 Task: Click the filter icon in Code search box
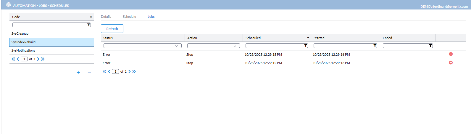(89, 25)
